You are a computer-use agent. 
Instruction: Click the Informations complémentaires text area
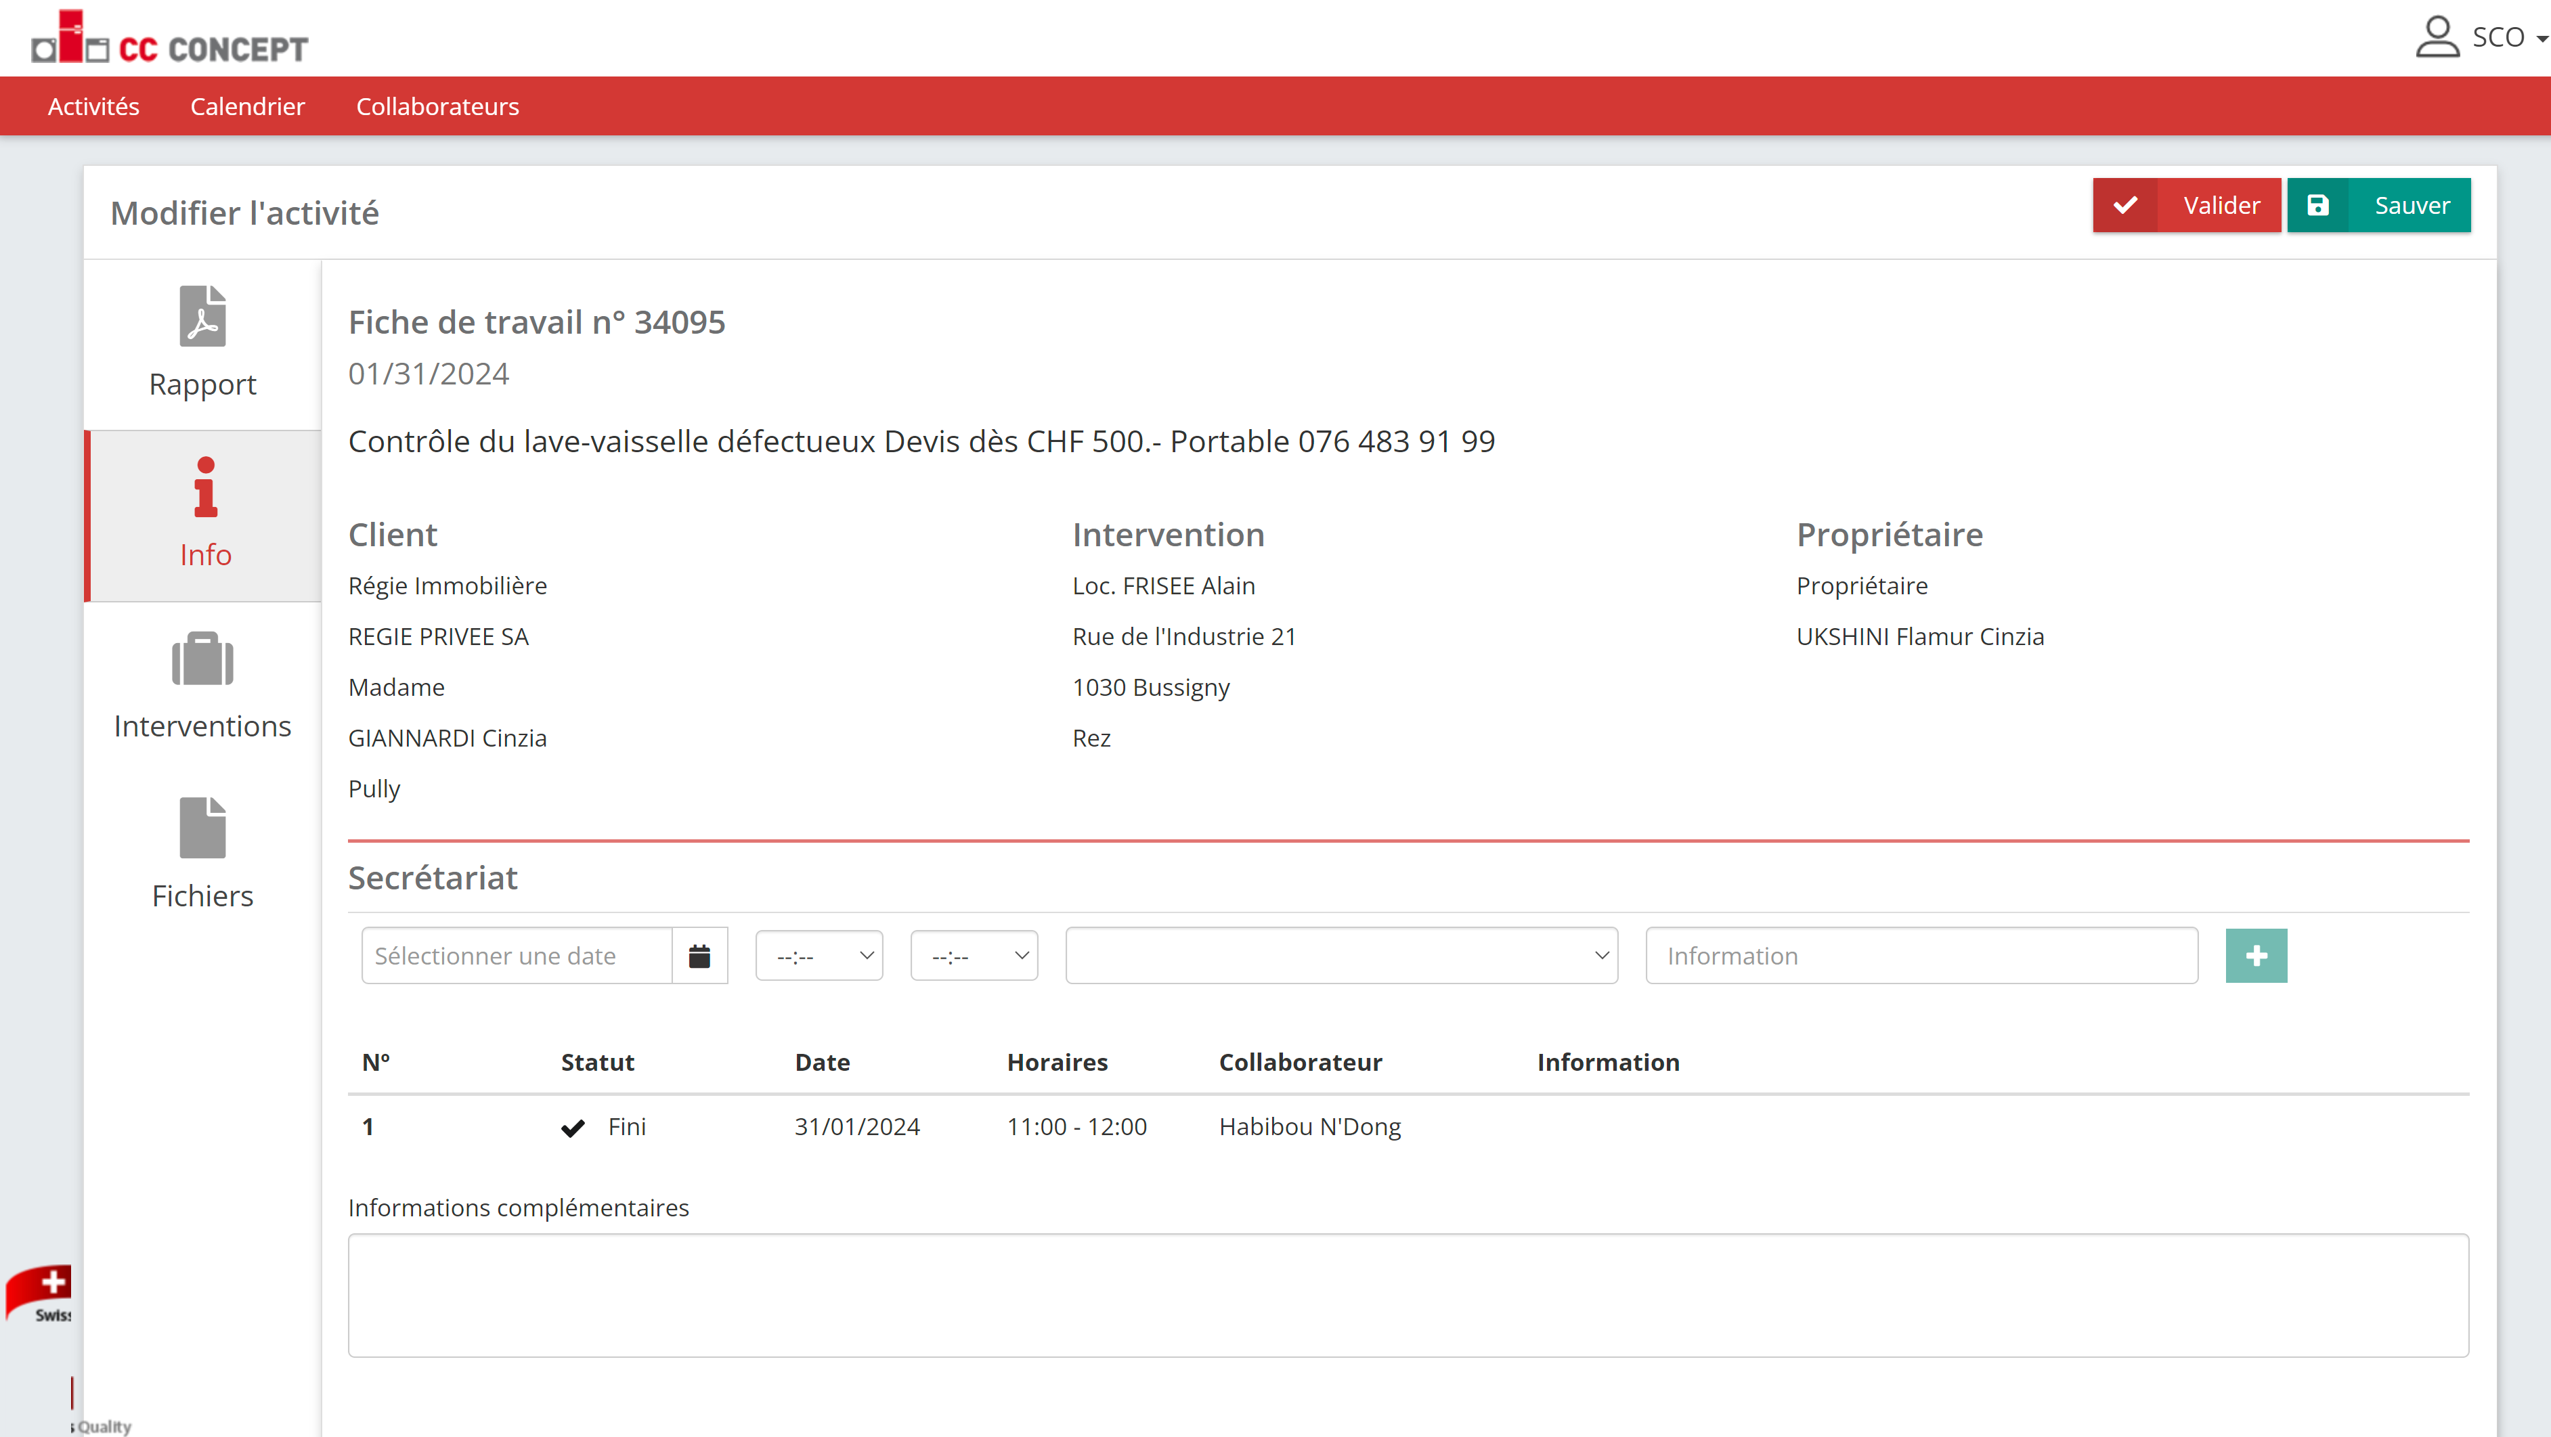tap(1408, 1296)
